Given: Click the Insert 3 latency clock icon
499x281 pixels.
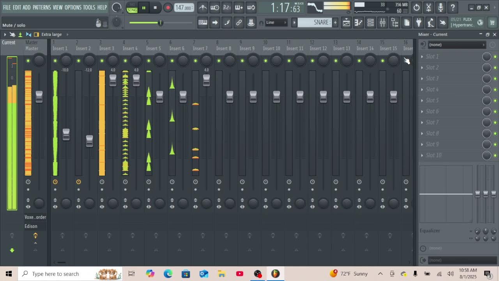Looking at the screenshot, I should coord(102,182).
